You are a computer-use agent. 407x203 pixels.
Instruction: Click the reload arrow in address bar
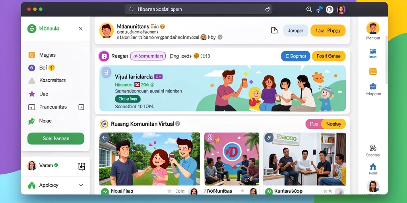267,10
